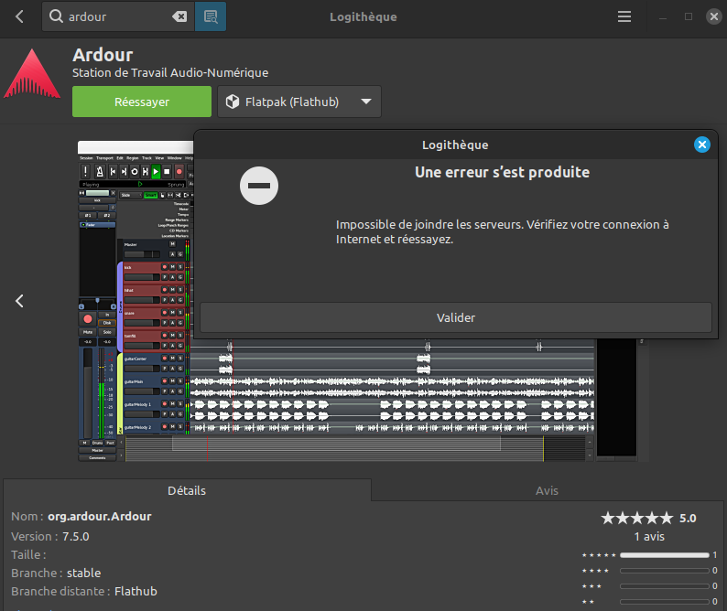Click the Flatpak package cube icon
Image resolution: width=727 pixels, height=611 pixels.
tap(233, 102)
